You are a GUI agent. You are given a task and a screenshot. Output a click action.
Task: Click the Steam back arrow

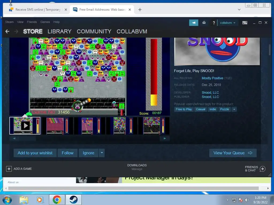[x=7, y=31]
